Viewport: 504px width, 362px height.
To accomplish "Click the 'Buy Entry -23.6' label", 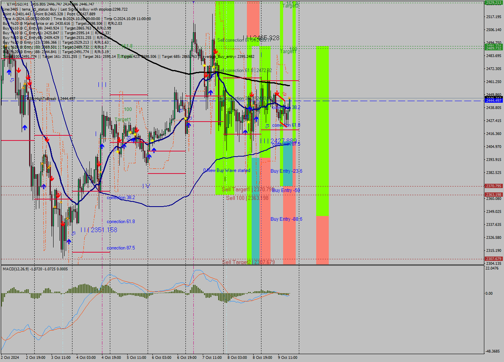I will [286, 171].
